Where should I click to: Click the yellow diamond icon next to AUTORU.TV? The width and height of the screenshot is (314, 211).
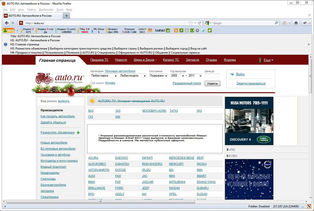(x=92, y=101)
